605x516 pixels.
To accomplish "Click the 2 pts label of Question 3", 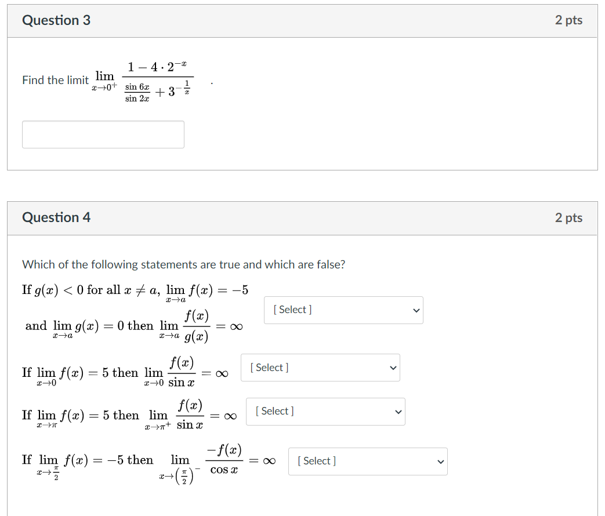I will click(x=568, y=20).
